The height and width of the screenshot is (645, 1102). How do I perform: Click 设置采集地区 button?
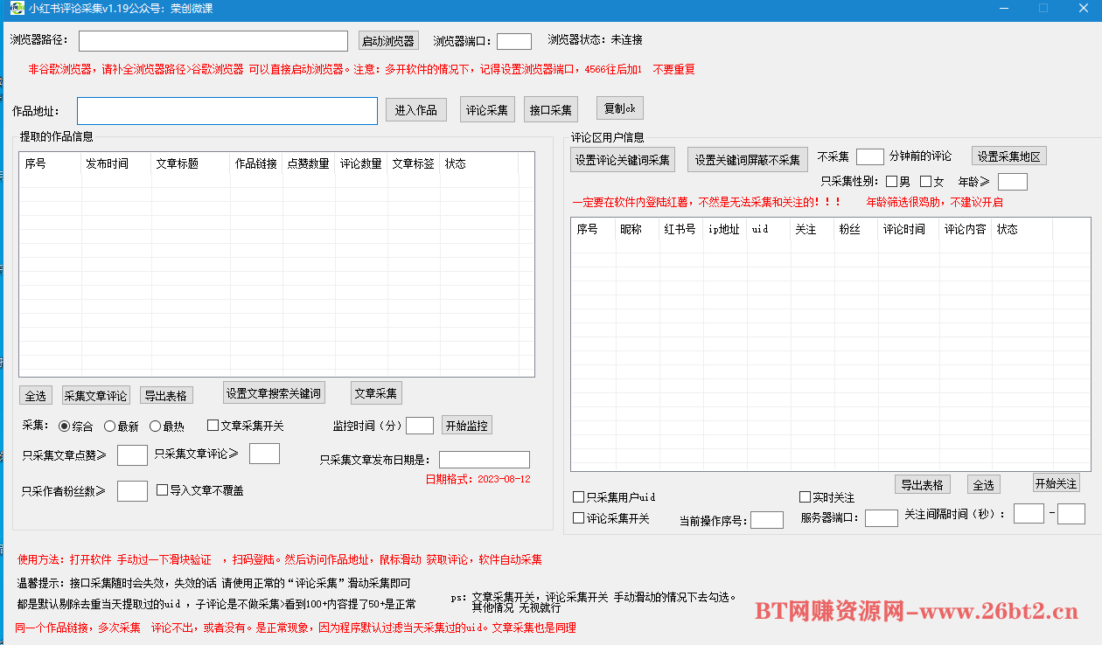point(1008,156)
